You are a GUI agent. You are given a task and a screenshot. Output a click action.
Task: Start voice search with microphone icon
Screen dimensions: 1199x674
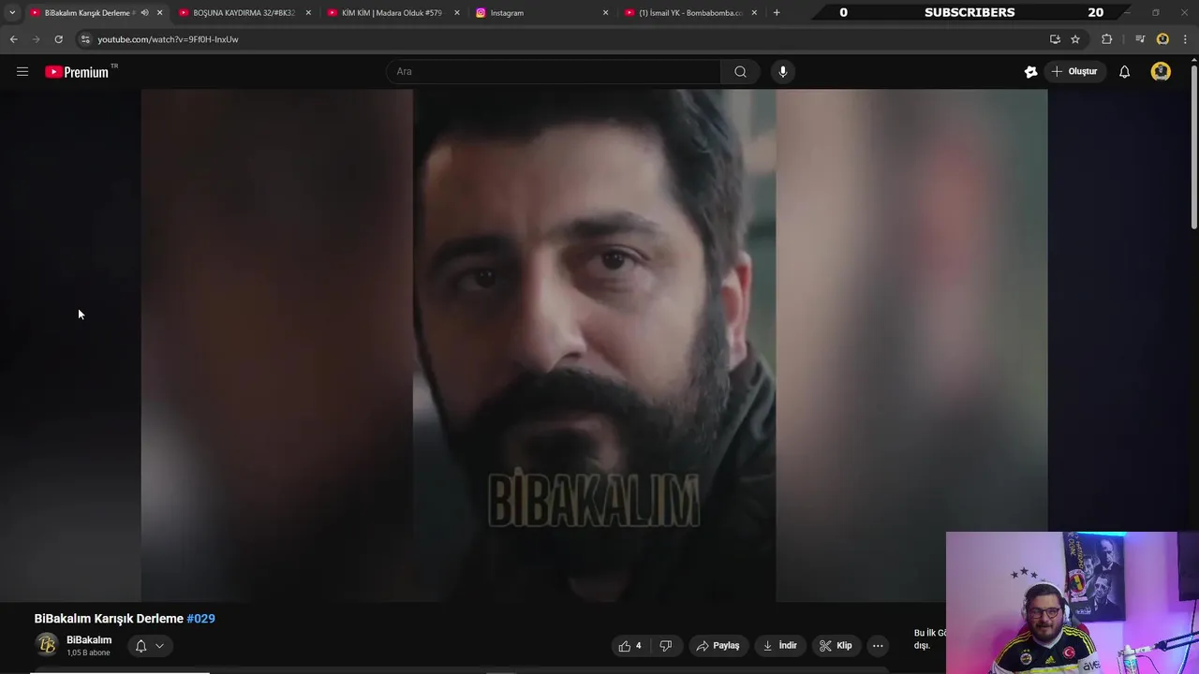tap(783, 71)
